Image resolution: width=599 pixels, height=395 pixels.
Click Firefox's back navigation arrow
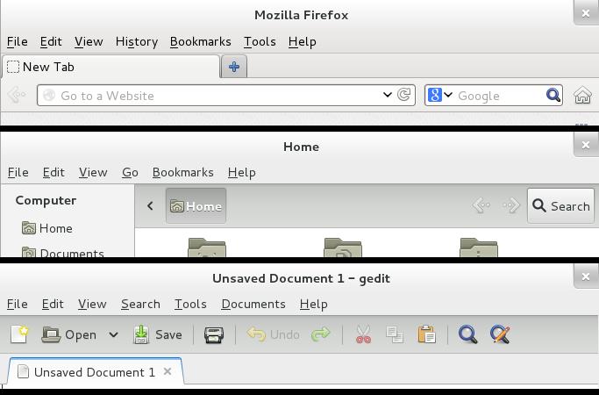pyautogui.click(x=17, y=95)
